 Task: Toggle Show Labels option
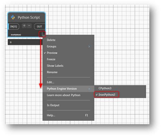pyautogui.click(x=68, y=66)
